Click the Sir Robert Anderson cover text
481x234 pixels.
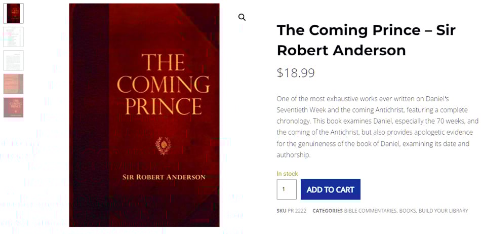(x=164, y=177)
